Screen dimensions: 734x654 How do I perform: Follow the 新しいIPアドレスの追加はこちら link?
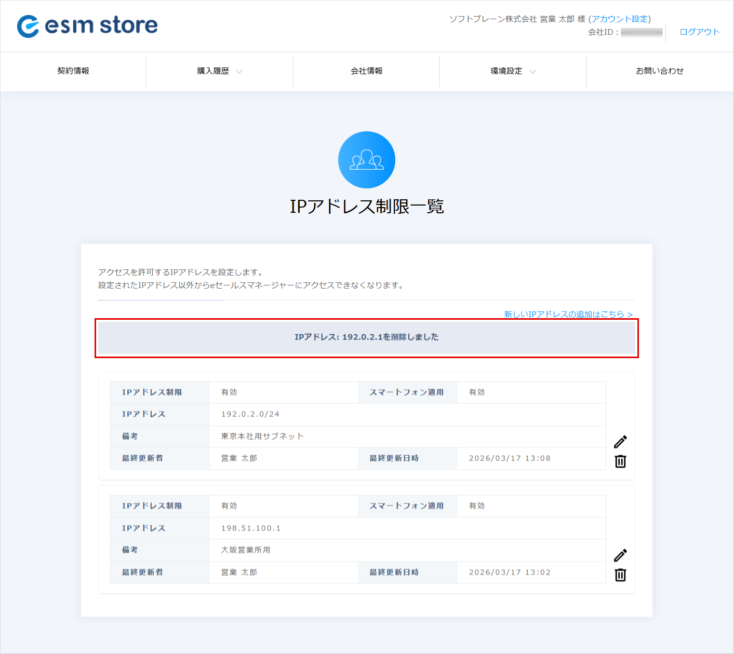coord(568,314)
